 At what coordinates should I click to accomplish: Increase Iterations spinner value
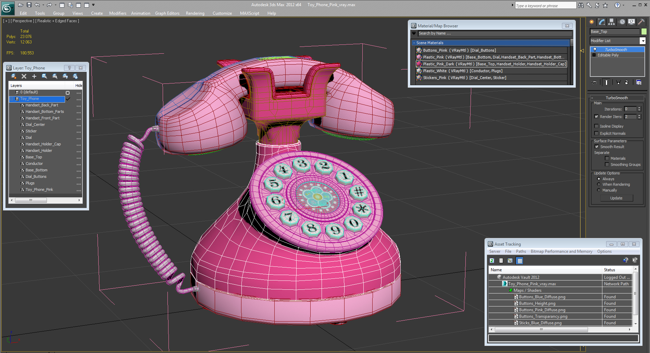point(639,108)
